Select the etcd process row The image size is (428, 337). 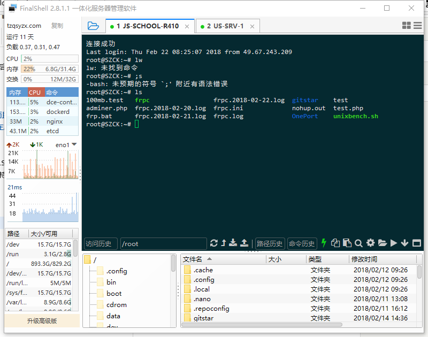click(x=43, y=131)
